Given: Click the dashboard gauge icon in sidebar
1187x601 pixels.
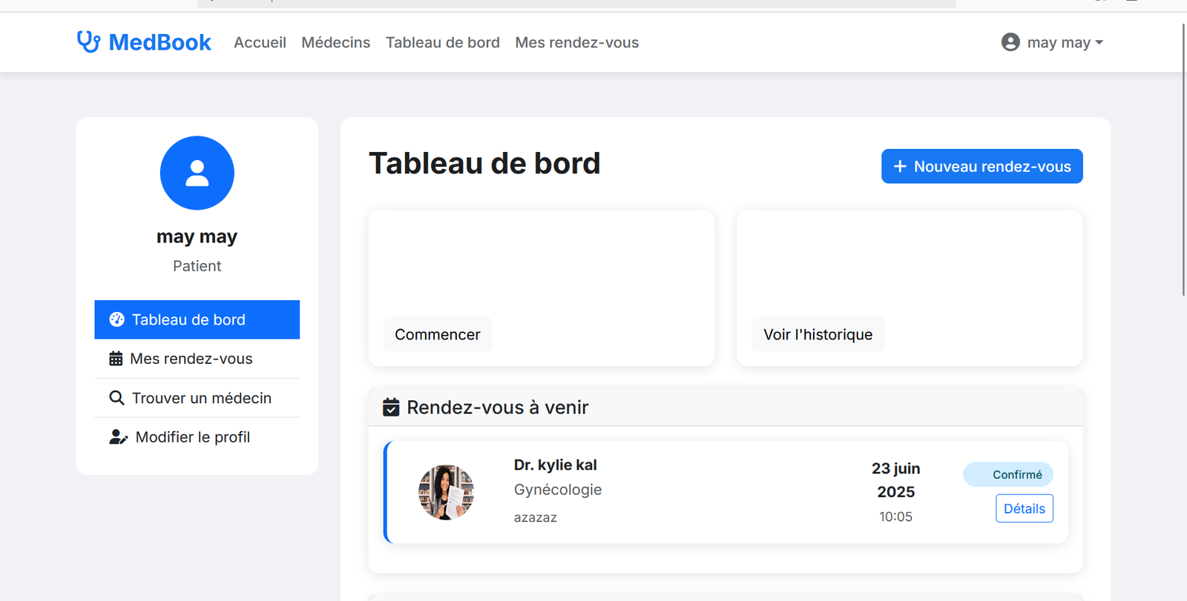Looking at the screenshot, I should click(x=116, y=319).
